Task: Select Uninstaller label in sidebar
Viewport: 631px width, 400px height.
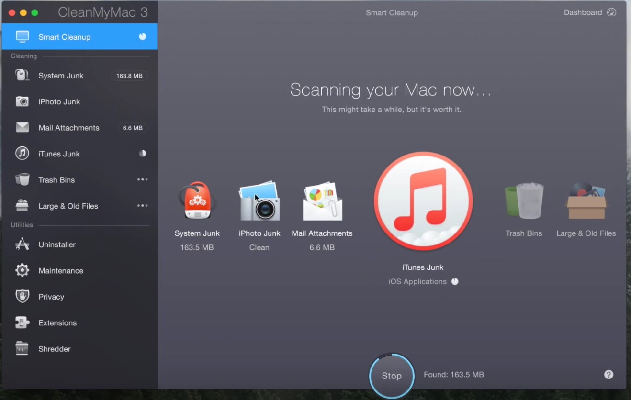Action: (x=57, y=244)
